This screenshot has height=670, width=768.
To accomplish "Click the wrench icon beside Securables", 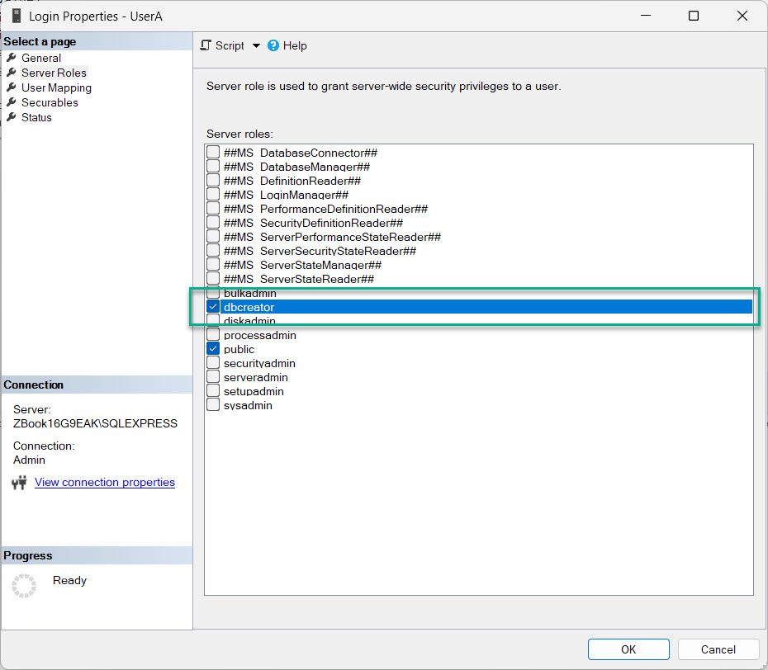I will click(x=12, y=102).
